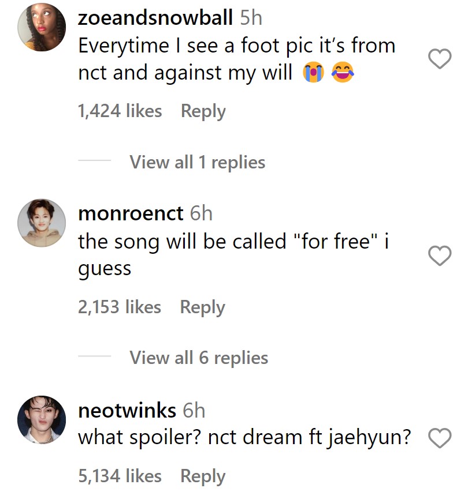Like zoeandsnowball's comment with the heart
This screenshot has height=492, width=468.
coord(441,59)
